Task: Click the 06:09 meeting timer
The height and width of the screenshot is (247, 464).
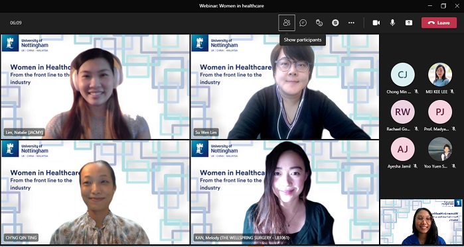Action: click(x=16, y=23)
